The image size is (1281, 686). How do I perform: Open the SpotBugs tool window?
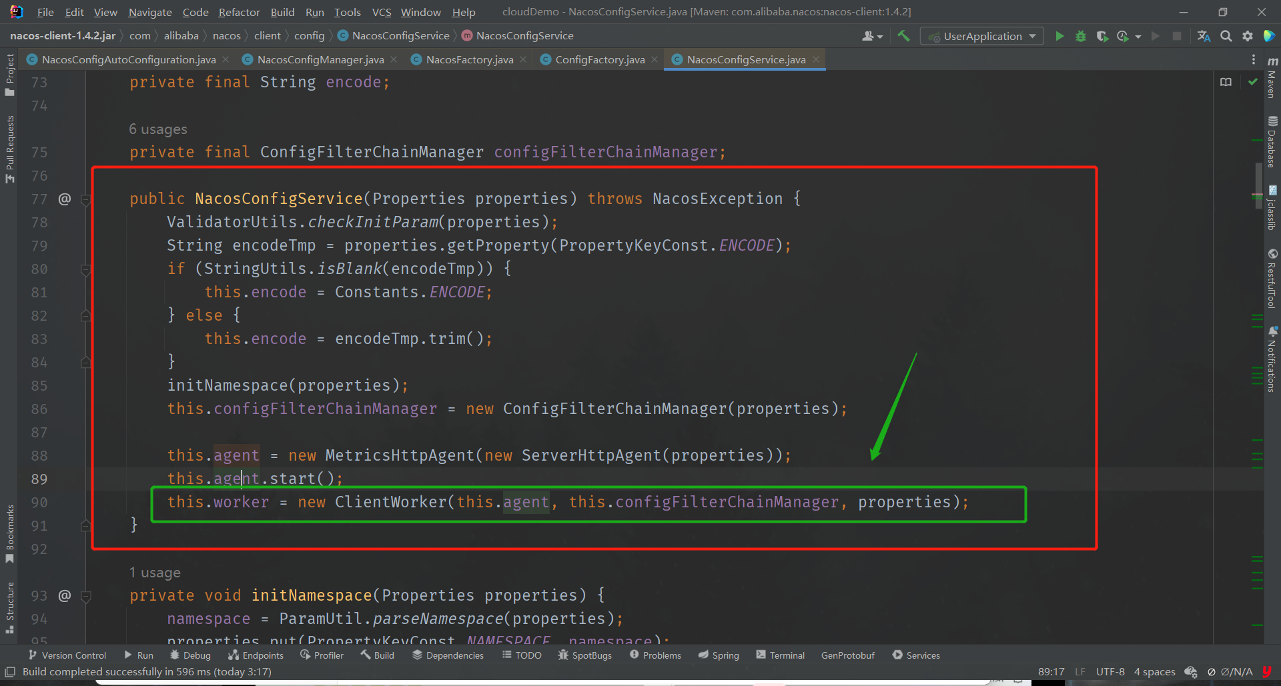(x=585, y=655)
